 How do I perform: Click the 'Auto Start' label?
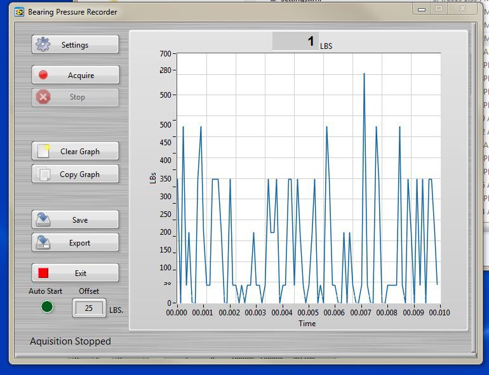tap(46, 291)
